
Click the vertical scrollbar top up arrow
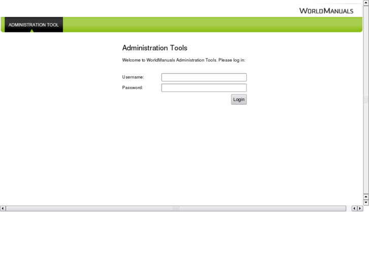tap(366, 3)
